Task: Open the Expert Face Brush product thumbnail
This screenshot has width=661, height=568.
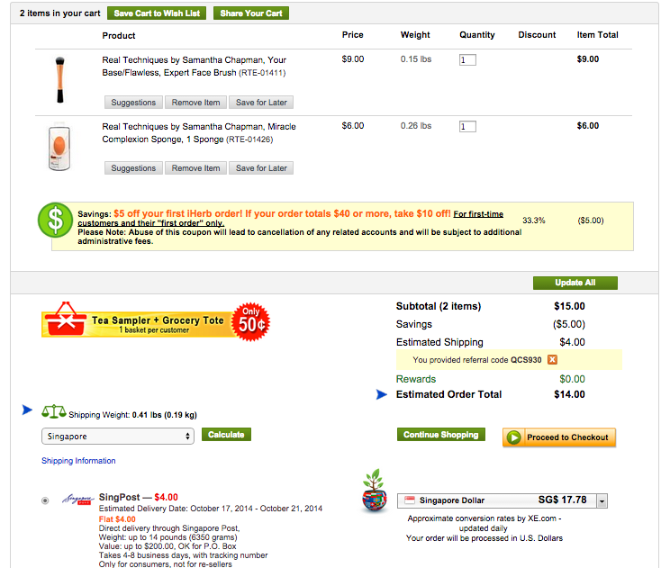Action: pyautogui.click(x=59, y=79)
